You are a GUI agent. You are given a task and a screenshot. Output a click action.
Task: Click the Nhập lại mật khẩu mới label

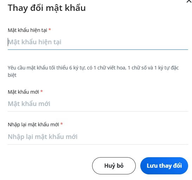33,125
